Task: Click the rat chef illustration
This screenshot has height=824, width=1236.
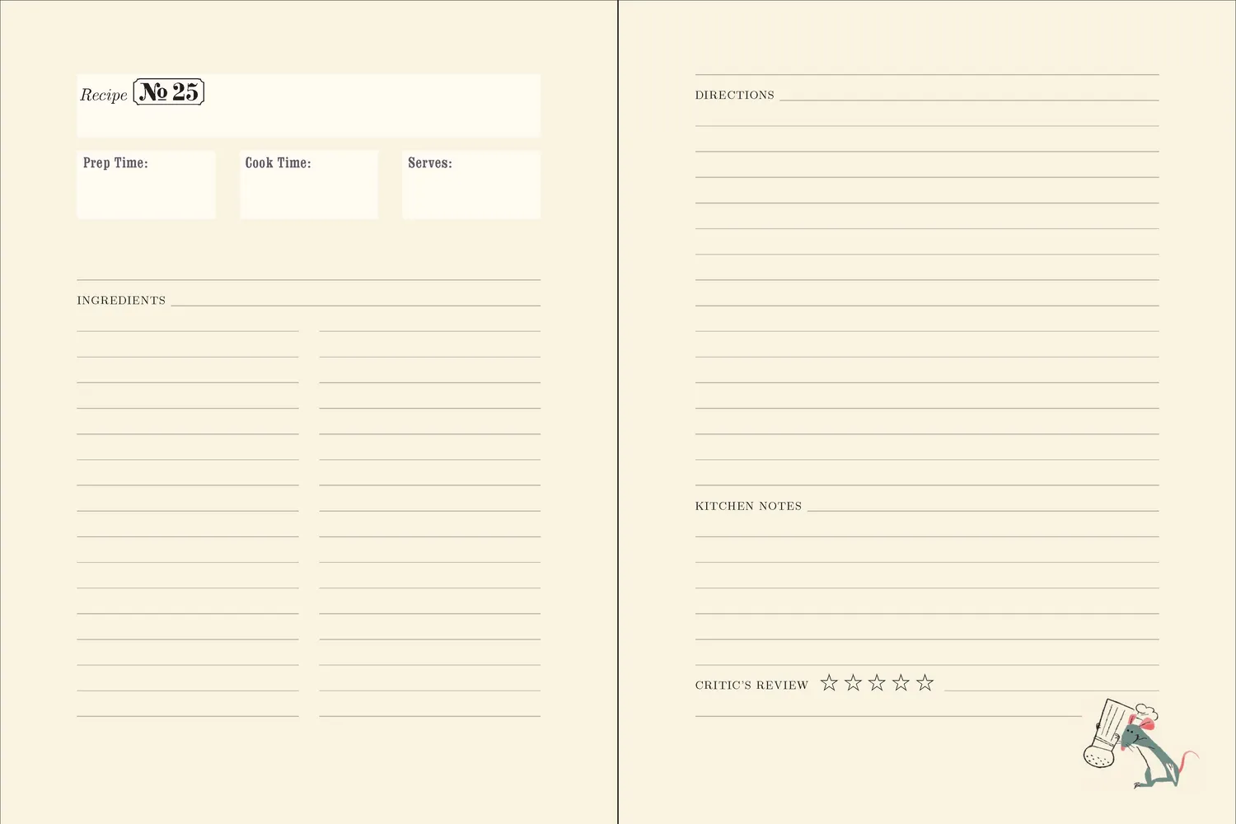Action: click(x=1140, y=744)
